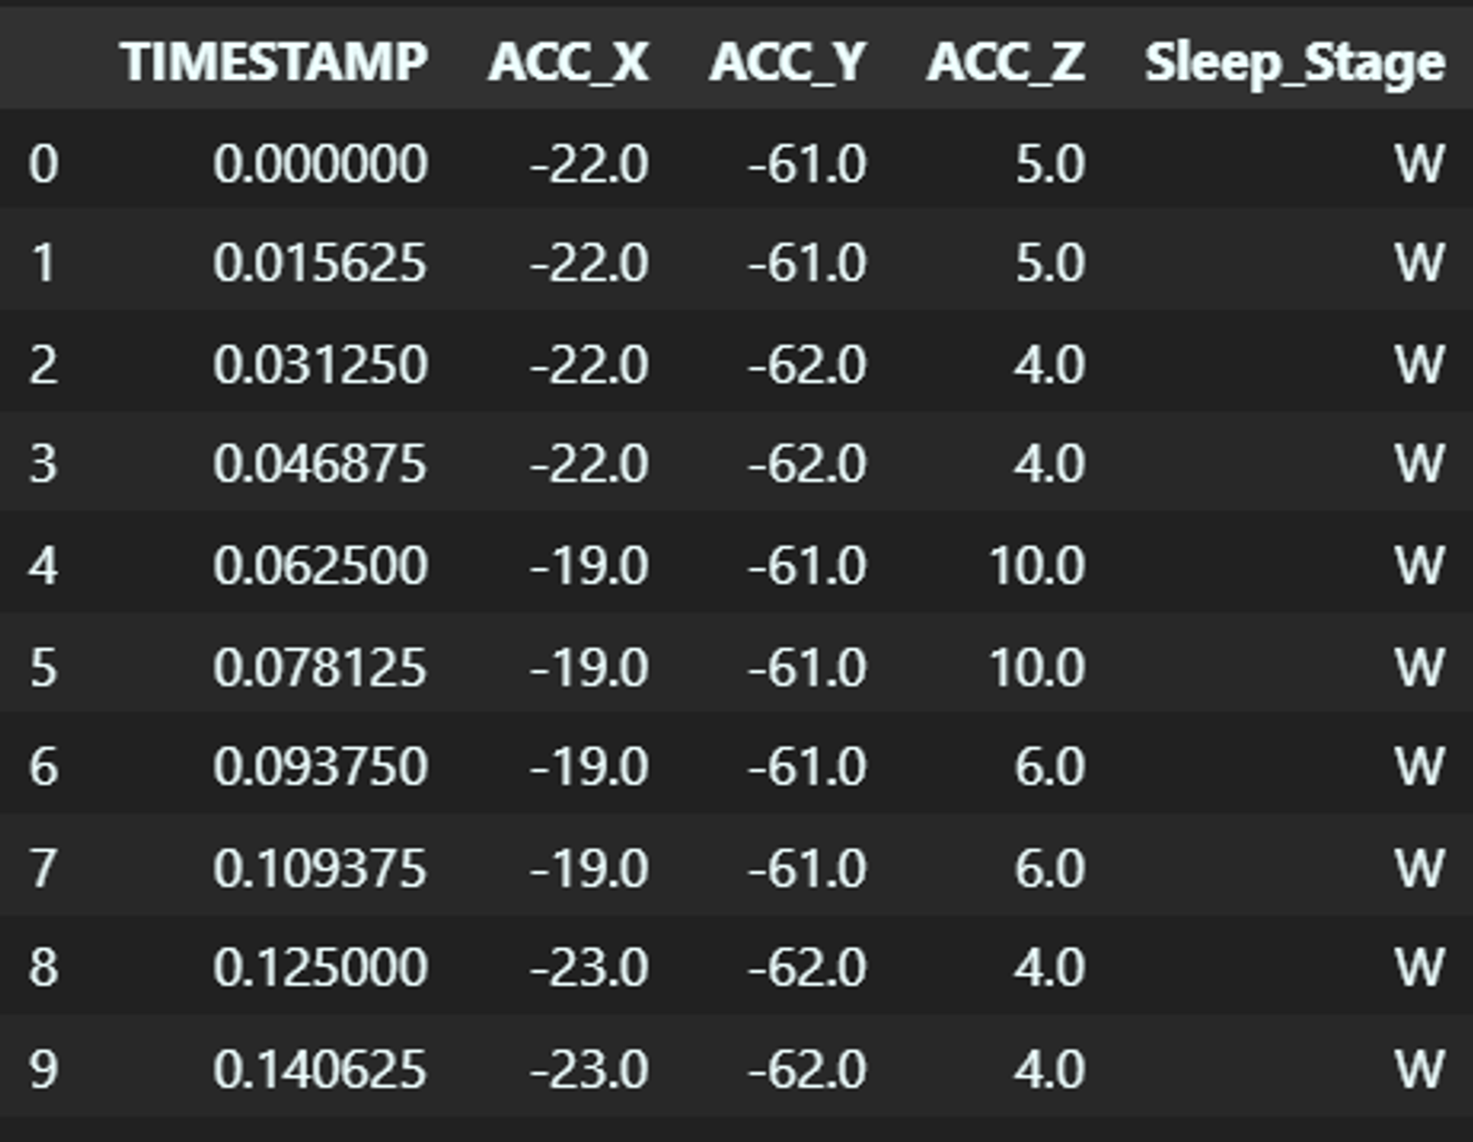Image resolution: width=1473 pixels, height=1142 pixels.
Task: Click timestamp value 0.140625
Action: coord(320,1069)
